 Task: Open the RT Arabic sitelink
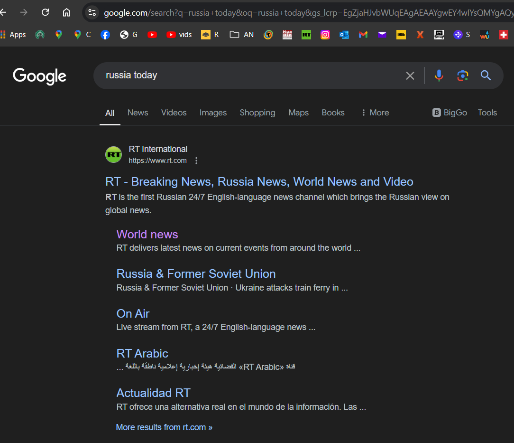coord(142,353)
